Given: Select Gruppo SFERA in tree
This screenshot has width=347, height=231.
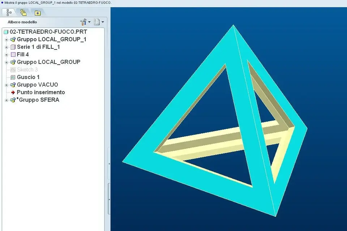Looking at the screenshot, I should 39,100.
